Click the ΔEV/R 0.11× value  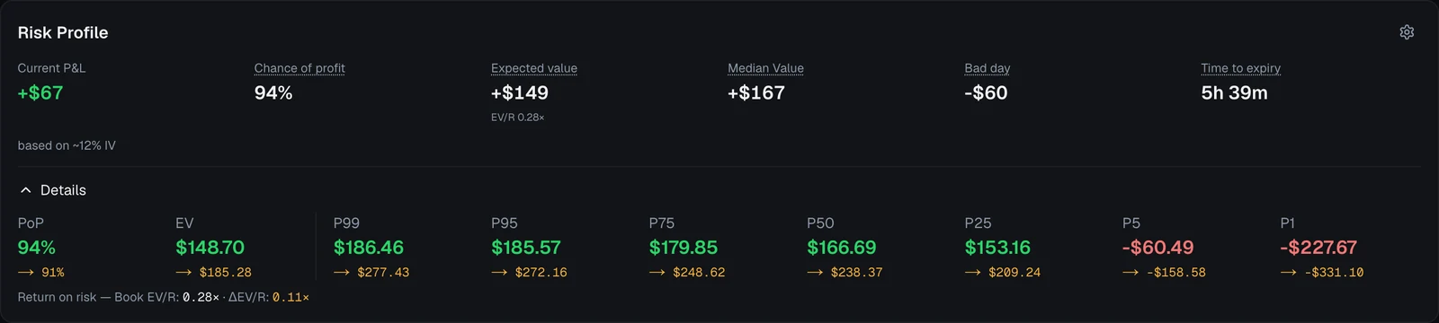coord(290,297)
